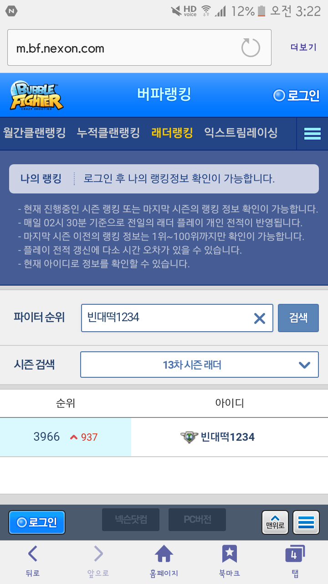Viewport: 328px width, 584px height.
Task: Open the 북마크 bookmarks icon
Action: tap(230, 561)
